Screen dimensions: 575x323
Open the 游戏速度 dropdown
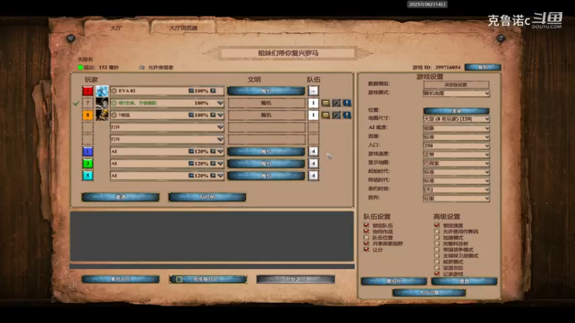pos(456,154)
